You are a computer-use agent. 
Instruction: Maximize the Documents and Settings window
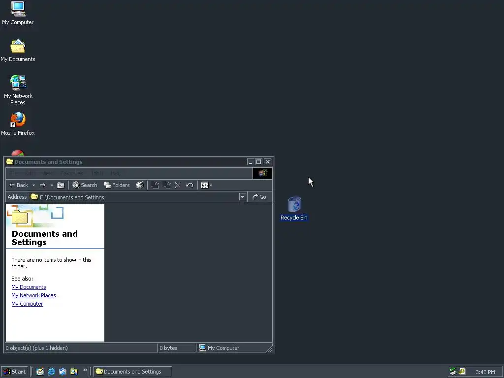tap(258, 161)
